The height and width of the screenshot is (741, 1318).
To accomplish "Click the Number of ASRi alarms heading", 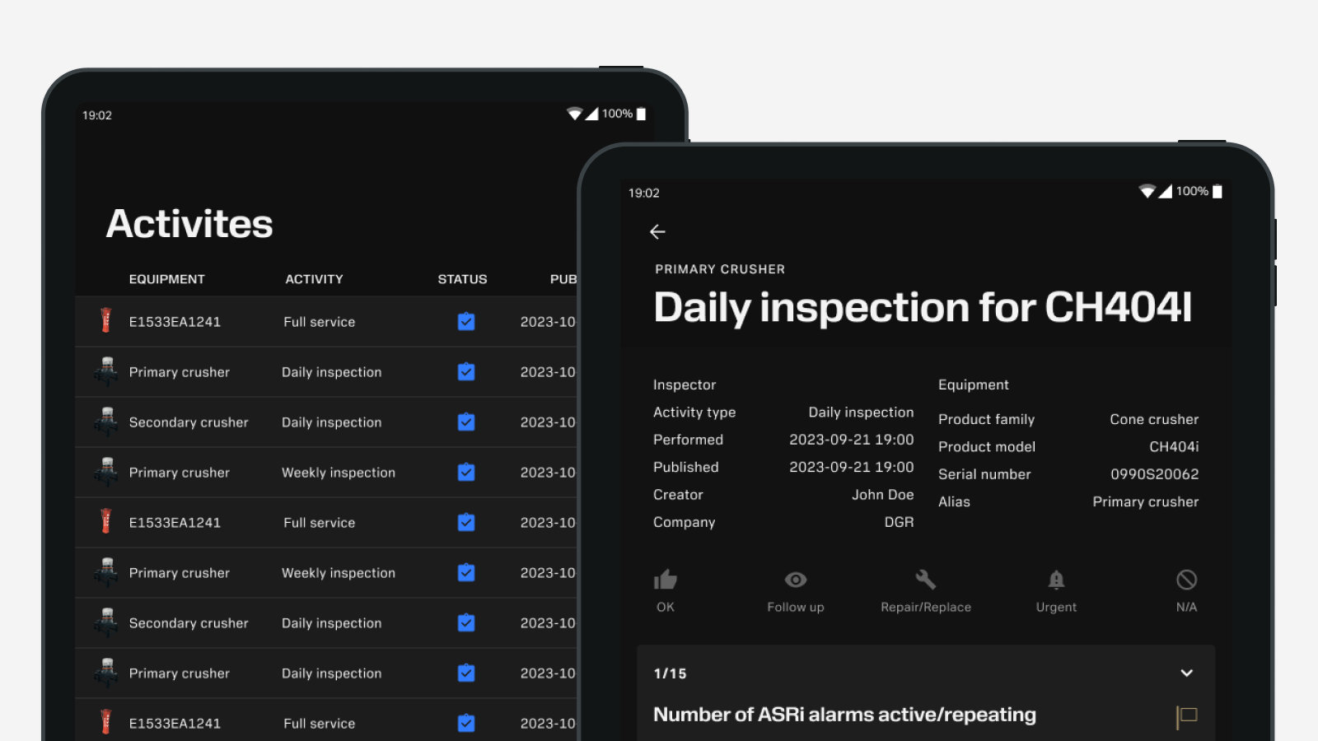I will coord(844,715).
